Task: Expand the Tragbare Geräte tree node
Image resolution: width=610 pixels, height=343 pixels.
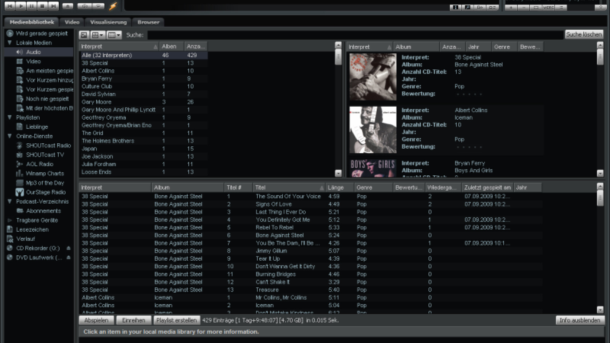Action: tap(10, 220)
